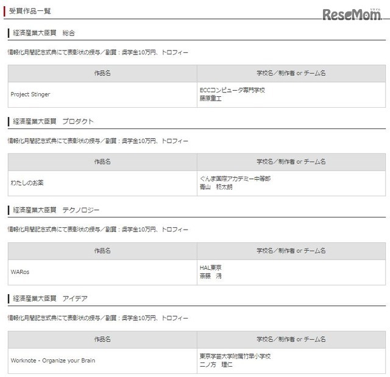Select the 受賞作品一覧 page heading
Viewport: 390px width, 377px height.
tap(30, 11)
